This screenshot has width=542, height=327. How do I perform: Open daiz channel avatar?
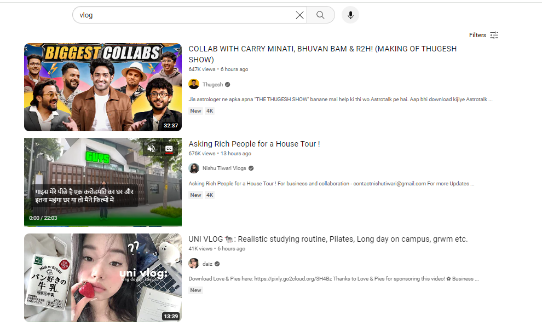click(194, 264)
